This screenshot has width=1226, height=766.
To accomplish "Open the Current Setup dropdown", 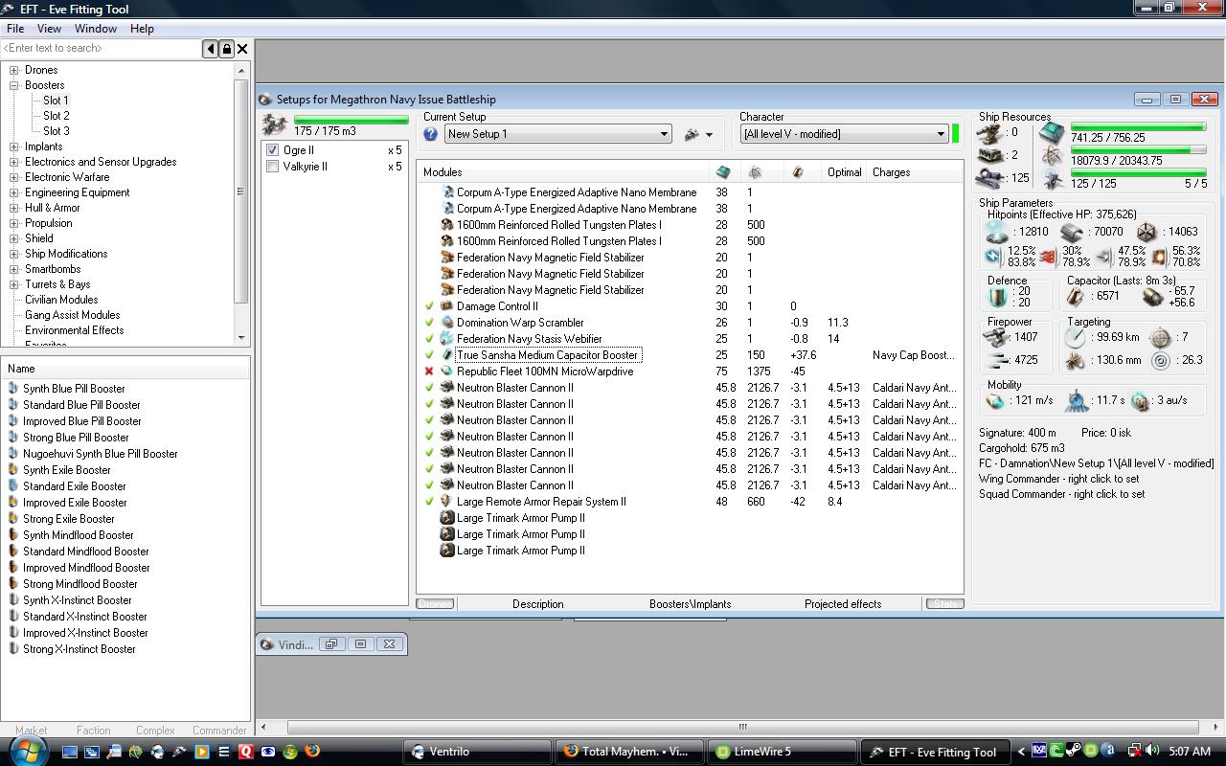I will tap(663, 134).
